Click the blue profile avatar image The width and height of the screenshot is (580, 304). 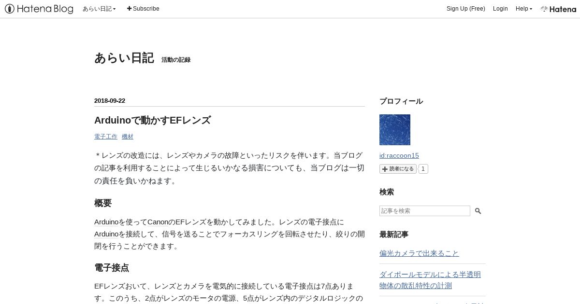(395, 130)
